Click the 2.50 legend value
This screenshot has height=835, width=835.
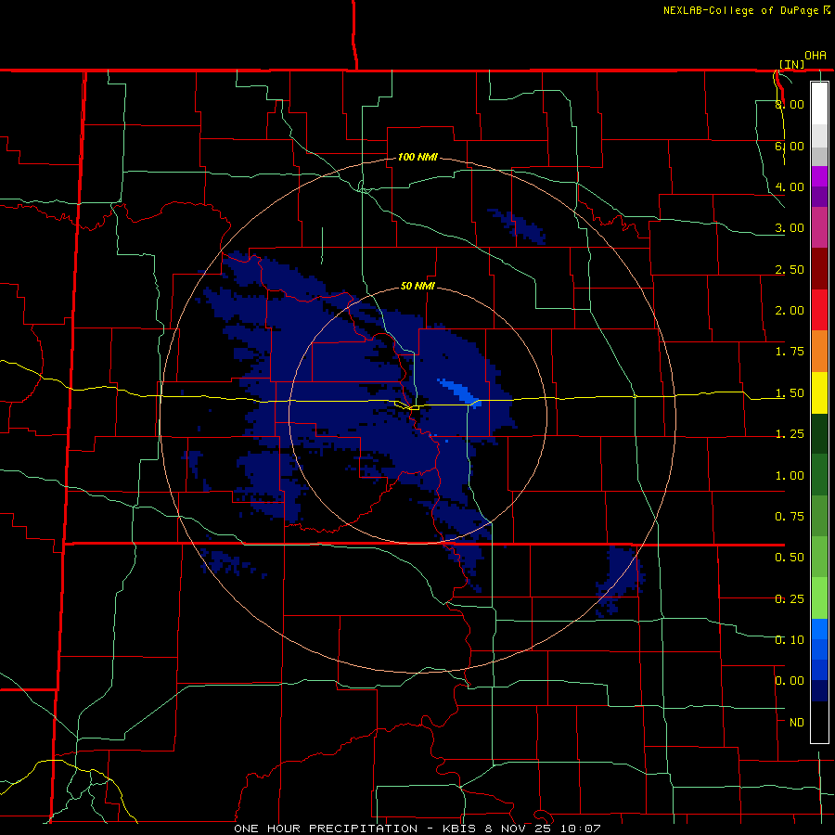(790, 269)
